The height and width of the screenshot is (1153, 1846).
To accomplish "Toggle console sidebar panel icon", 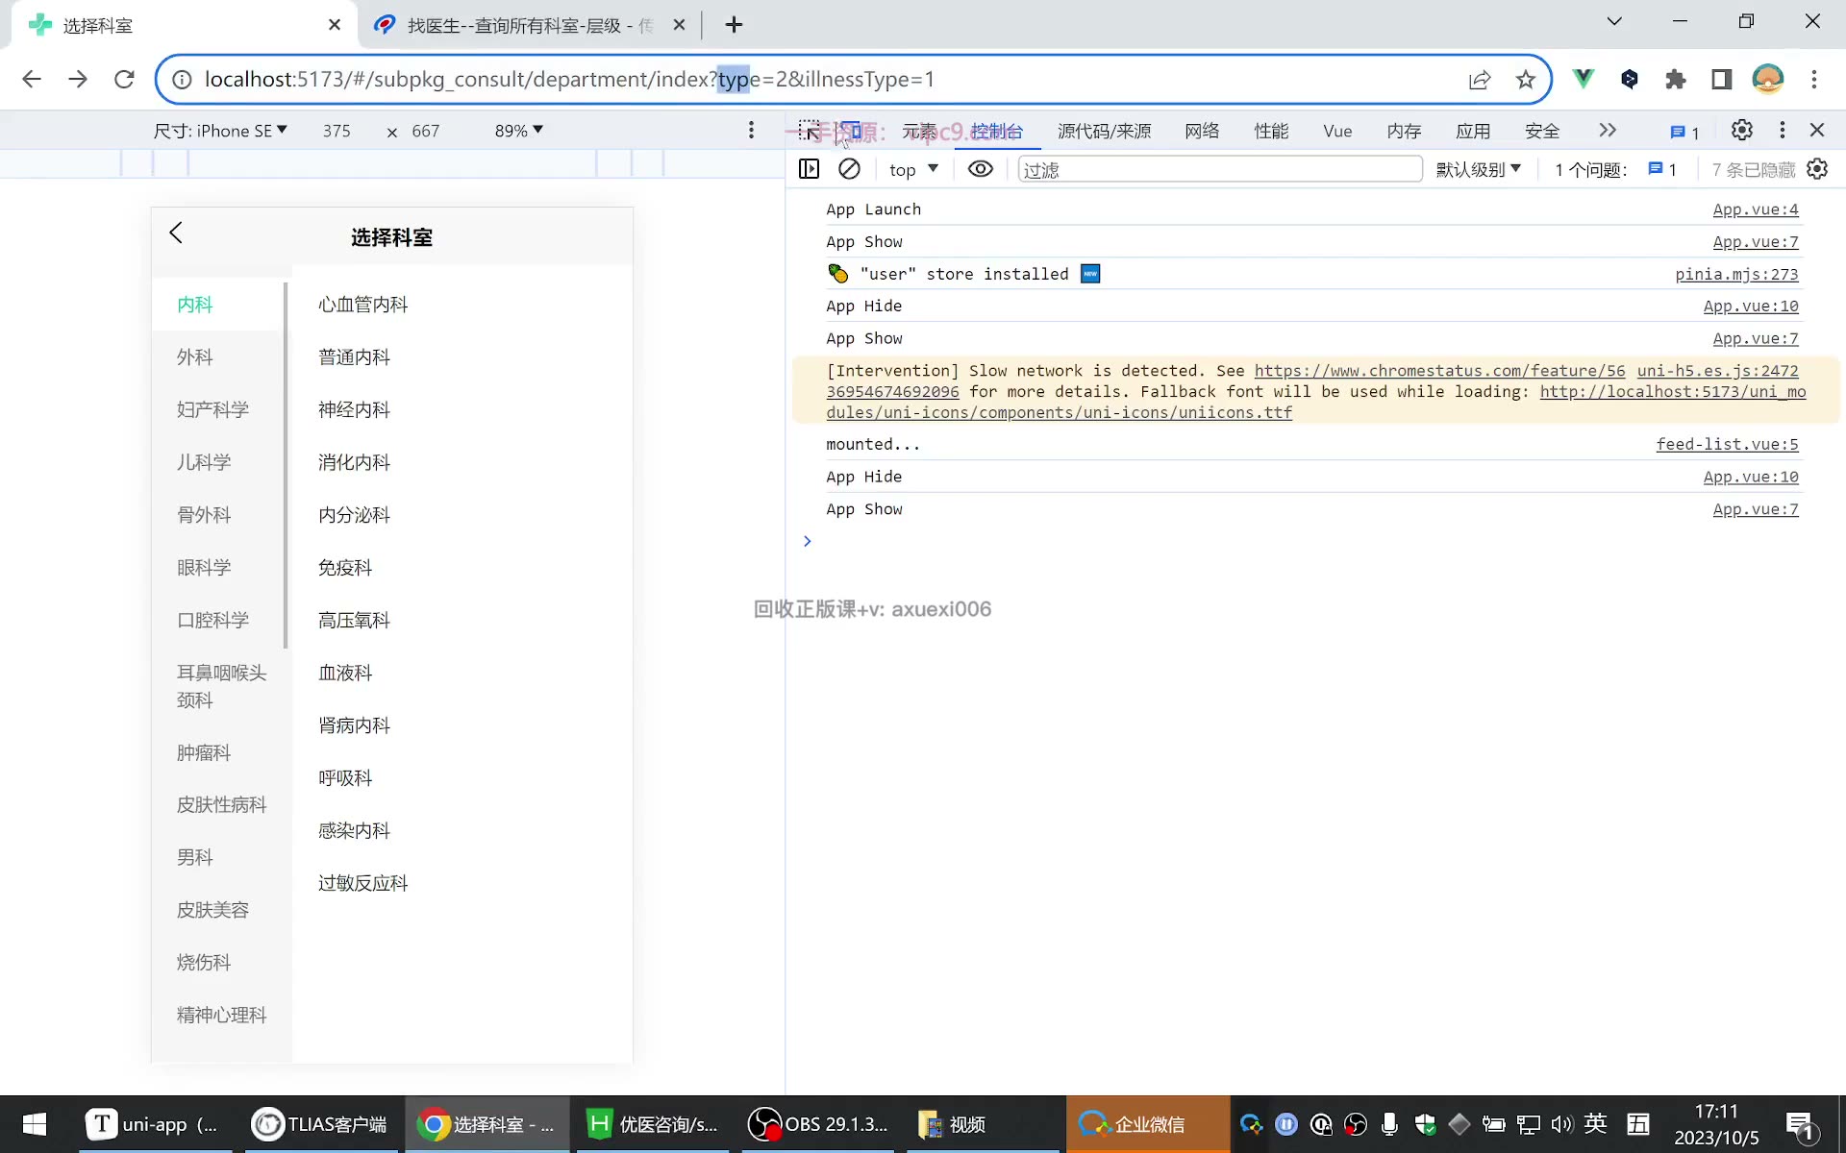I will [810, 169].
